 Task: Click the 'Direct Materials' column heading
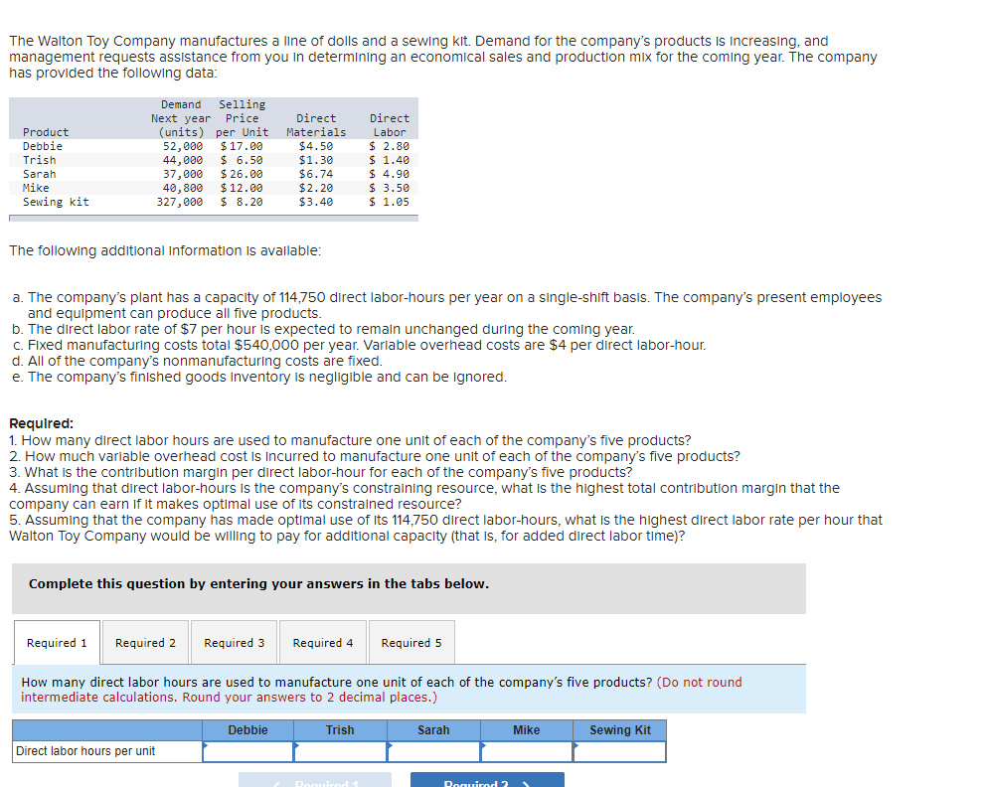[x=316, y=125]
